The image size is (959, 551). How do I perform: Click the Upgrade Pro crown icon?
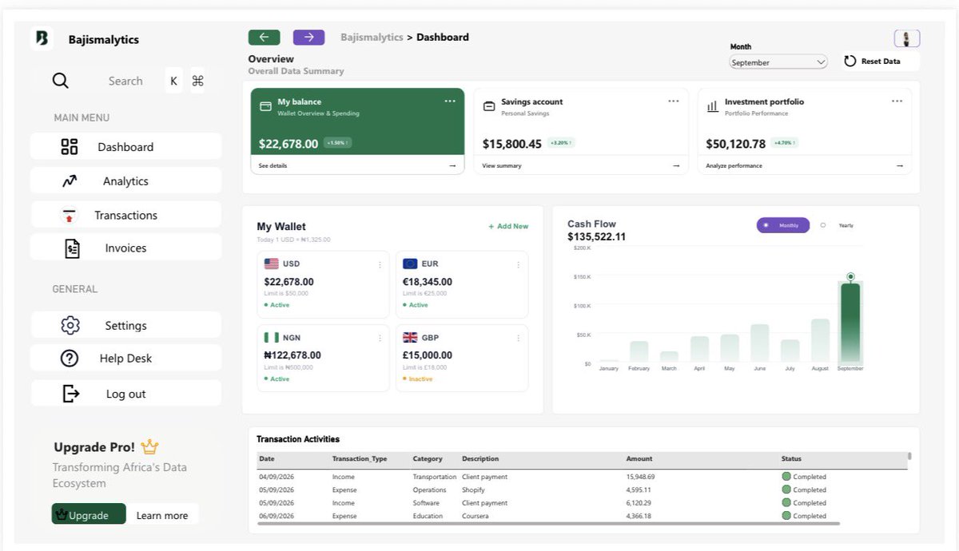coord(149,446)
